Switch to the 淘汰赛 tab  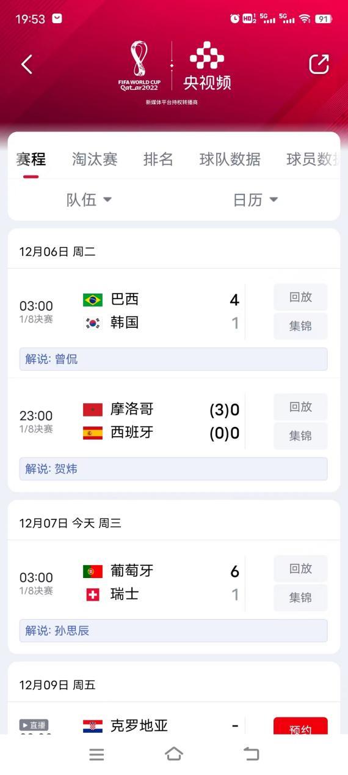pyautogui.click(x=95, y=159)
